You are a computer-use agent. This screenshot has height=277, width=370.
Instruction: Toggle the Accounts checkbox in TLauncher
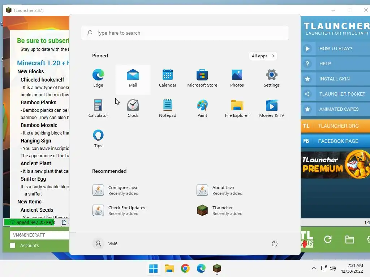click(13, 245)
